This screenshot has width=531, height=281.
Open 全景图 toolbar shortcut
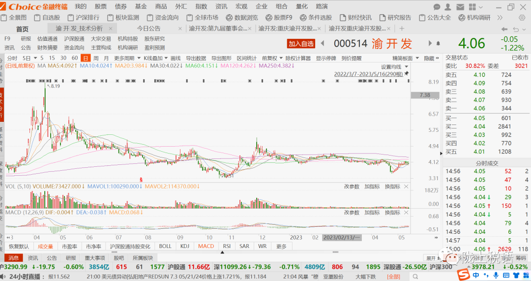[14, 18]
